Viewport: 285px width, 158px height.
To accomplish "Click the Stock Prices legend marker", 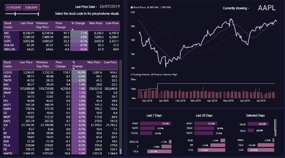I will [x=131, y=7].
